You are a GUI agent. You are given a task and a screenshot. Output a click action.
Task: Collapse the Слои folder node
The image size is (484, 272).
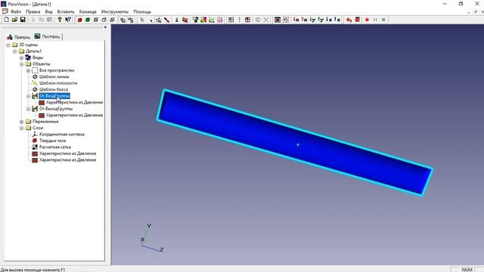[x=22, y=128]
